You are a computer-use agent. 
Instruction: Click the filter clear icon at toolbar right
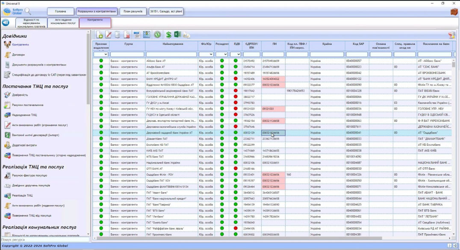[x=451, y=35]
